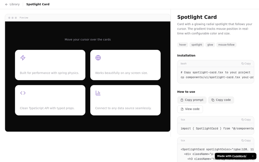The height and width of the screenshot is (162, 259).
Task: Click the Spotlight Card breadcrumb title
Action: 38,4
